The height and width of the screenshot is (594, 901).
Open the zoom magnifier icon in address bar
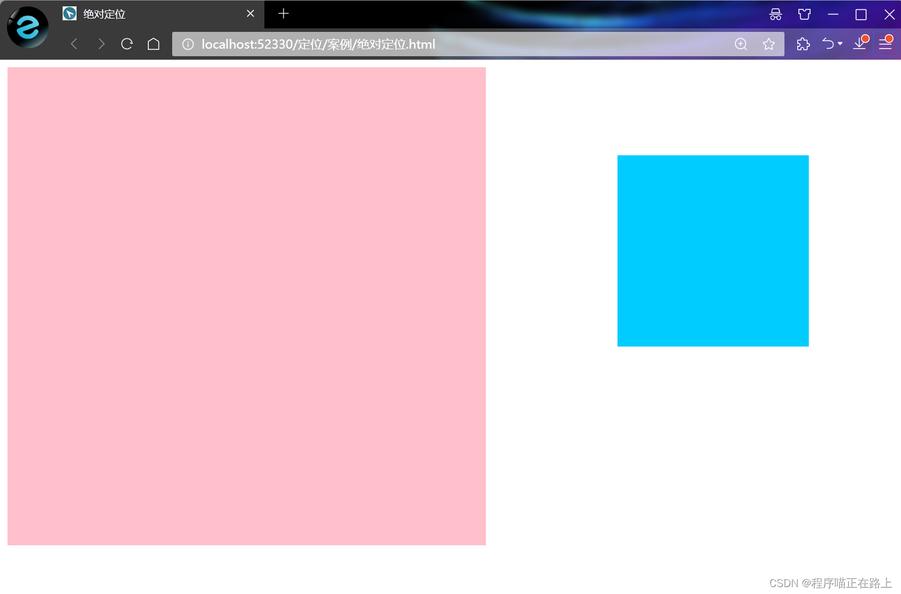[741, 44]
